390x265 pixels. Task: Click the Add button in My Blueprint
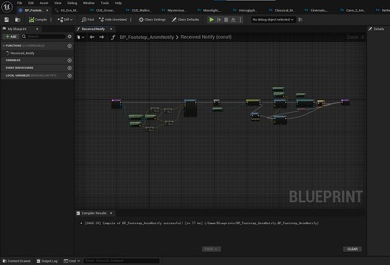[11, 36]
